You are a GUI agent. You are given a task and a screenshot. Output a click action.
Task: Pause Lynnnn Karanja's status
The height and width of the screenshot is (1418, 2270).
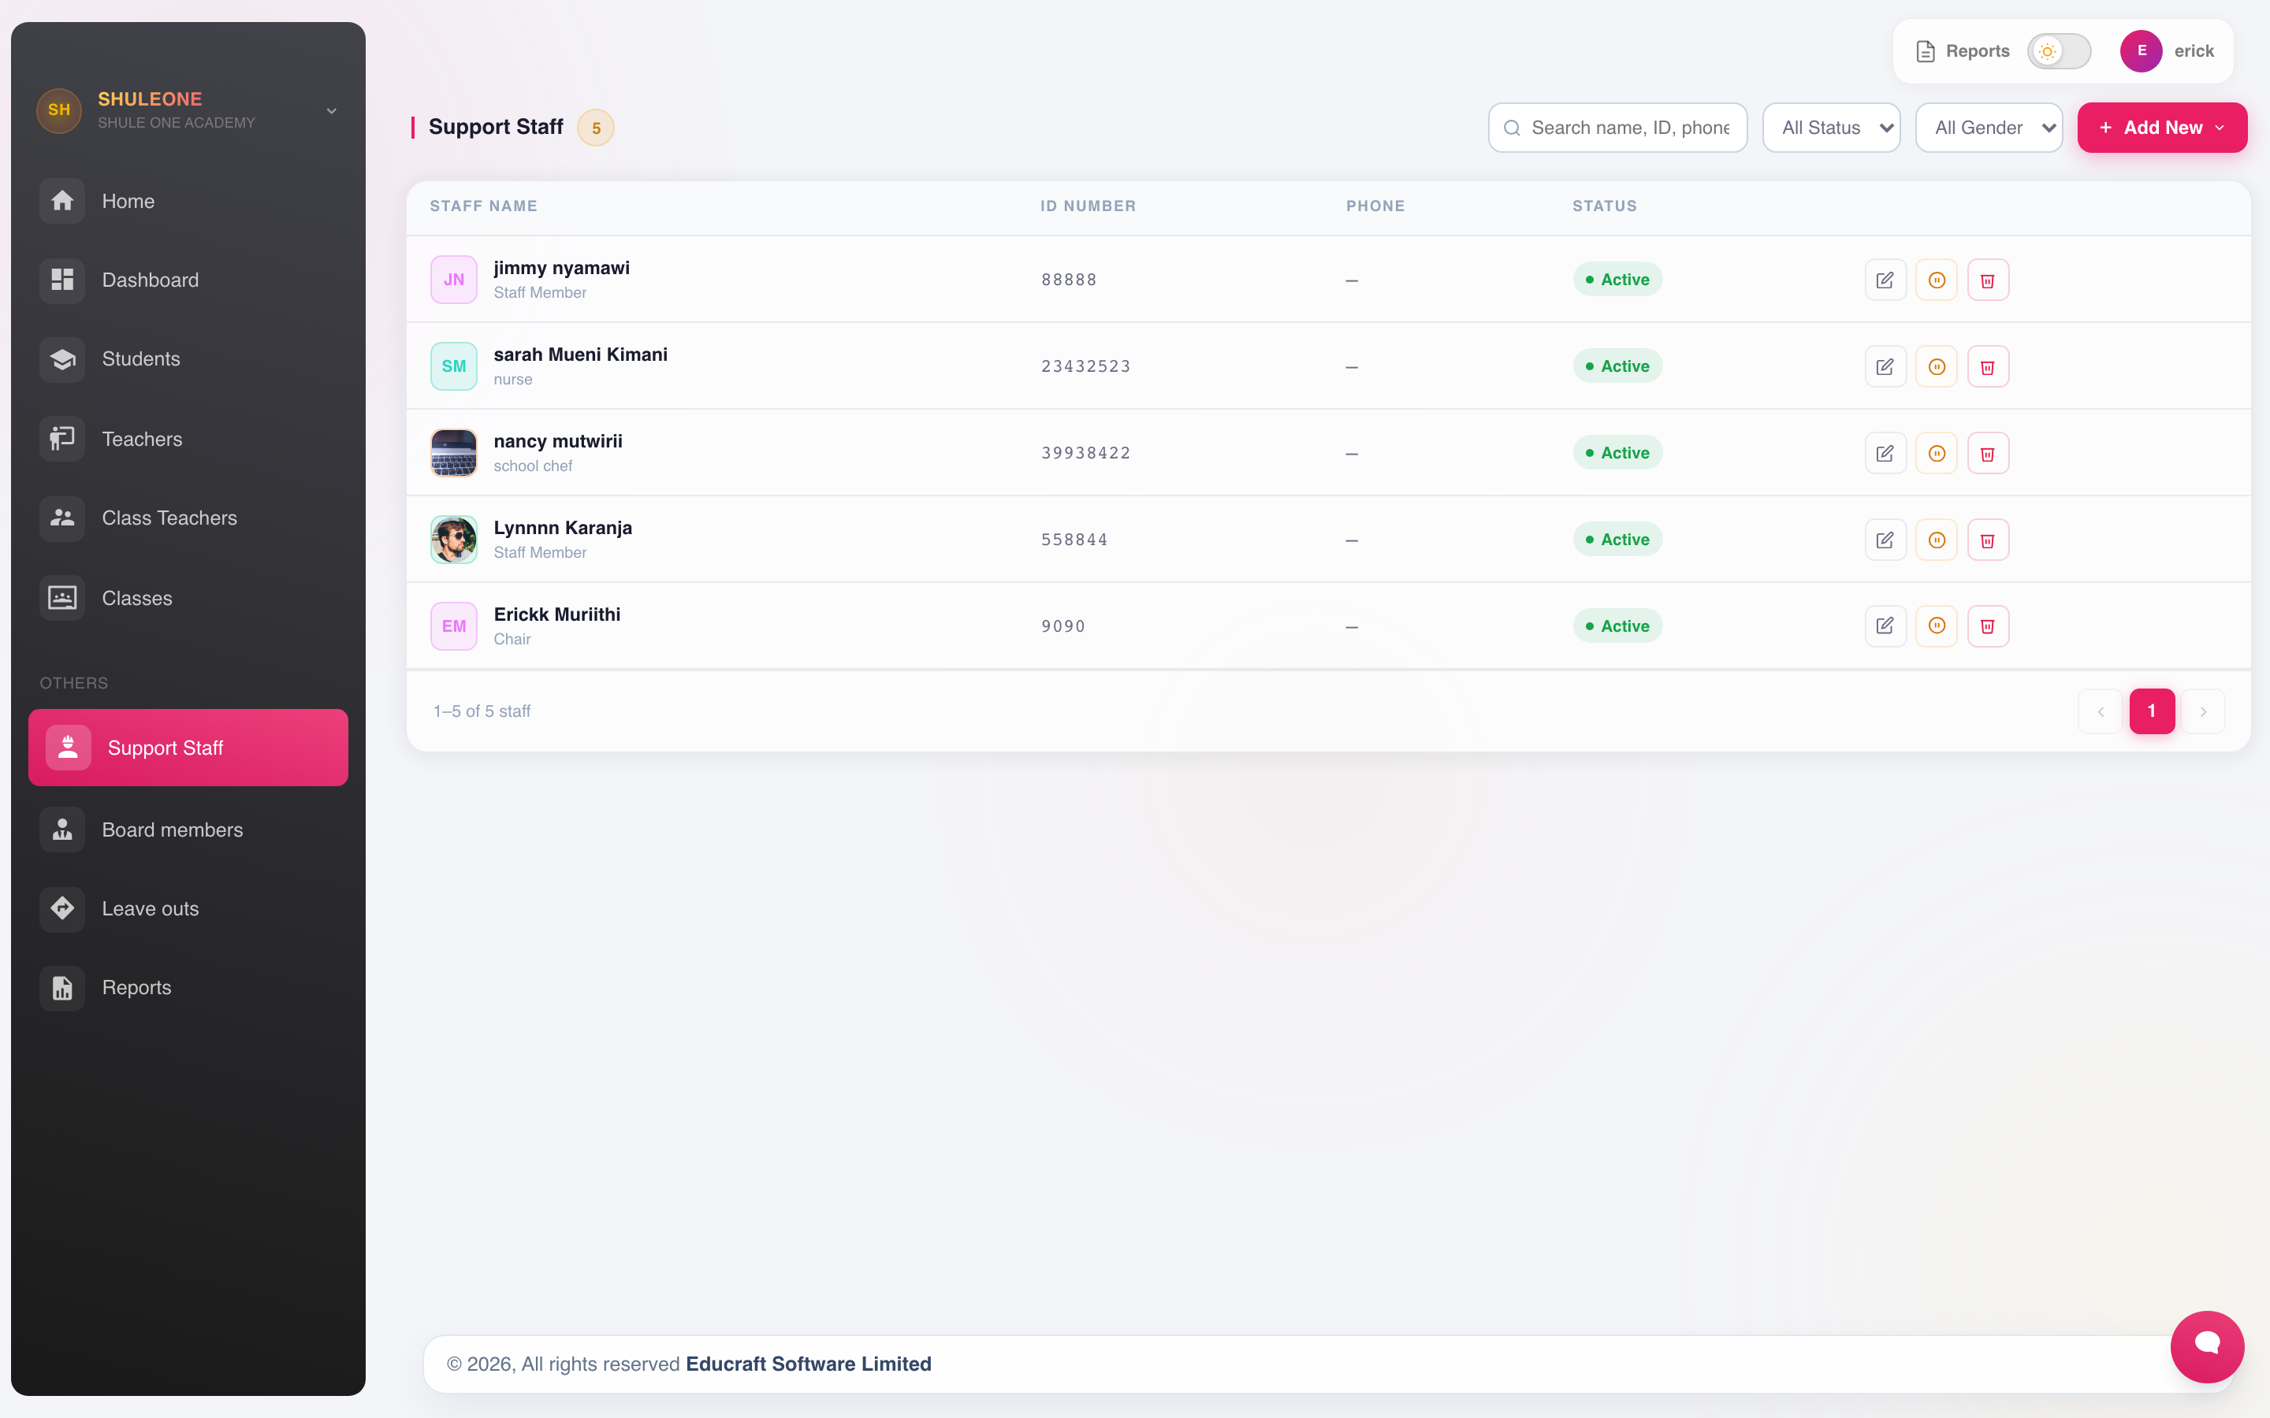(1936, 540)
